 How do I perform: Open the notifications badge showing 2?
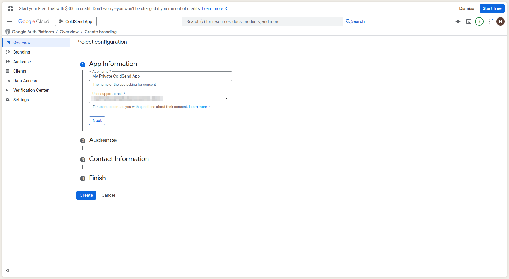coord(479,21)
